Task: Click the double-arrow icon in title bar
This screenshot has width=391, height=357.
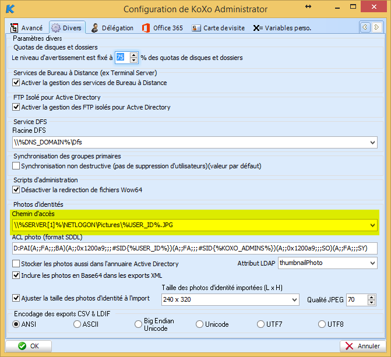Action: [x=308, y=7]
